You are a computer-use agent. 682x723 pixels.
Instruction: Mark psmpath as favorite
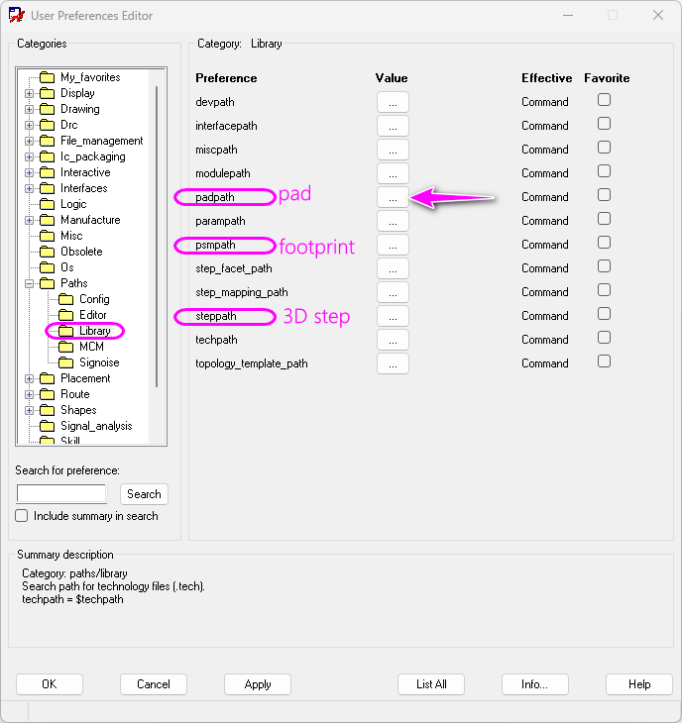604,242
